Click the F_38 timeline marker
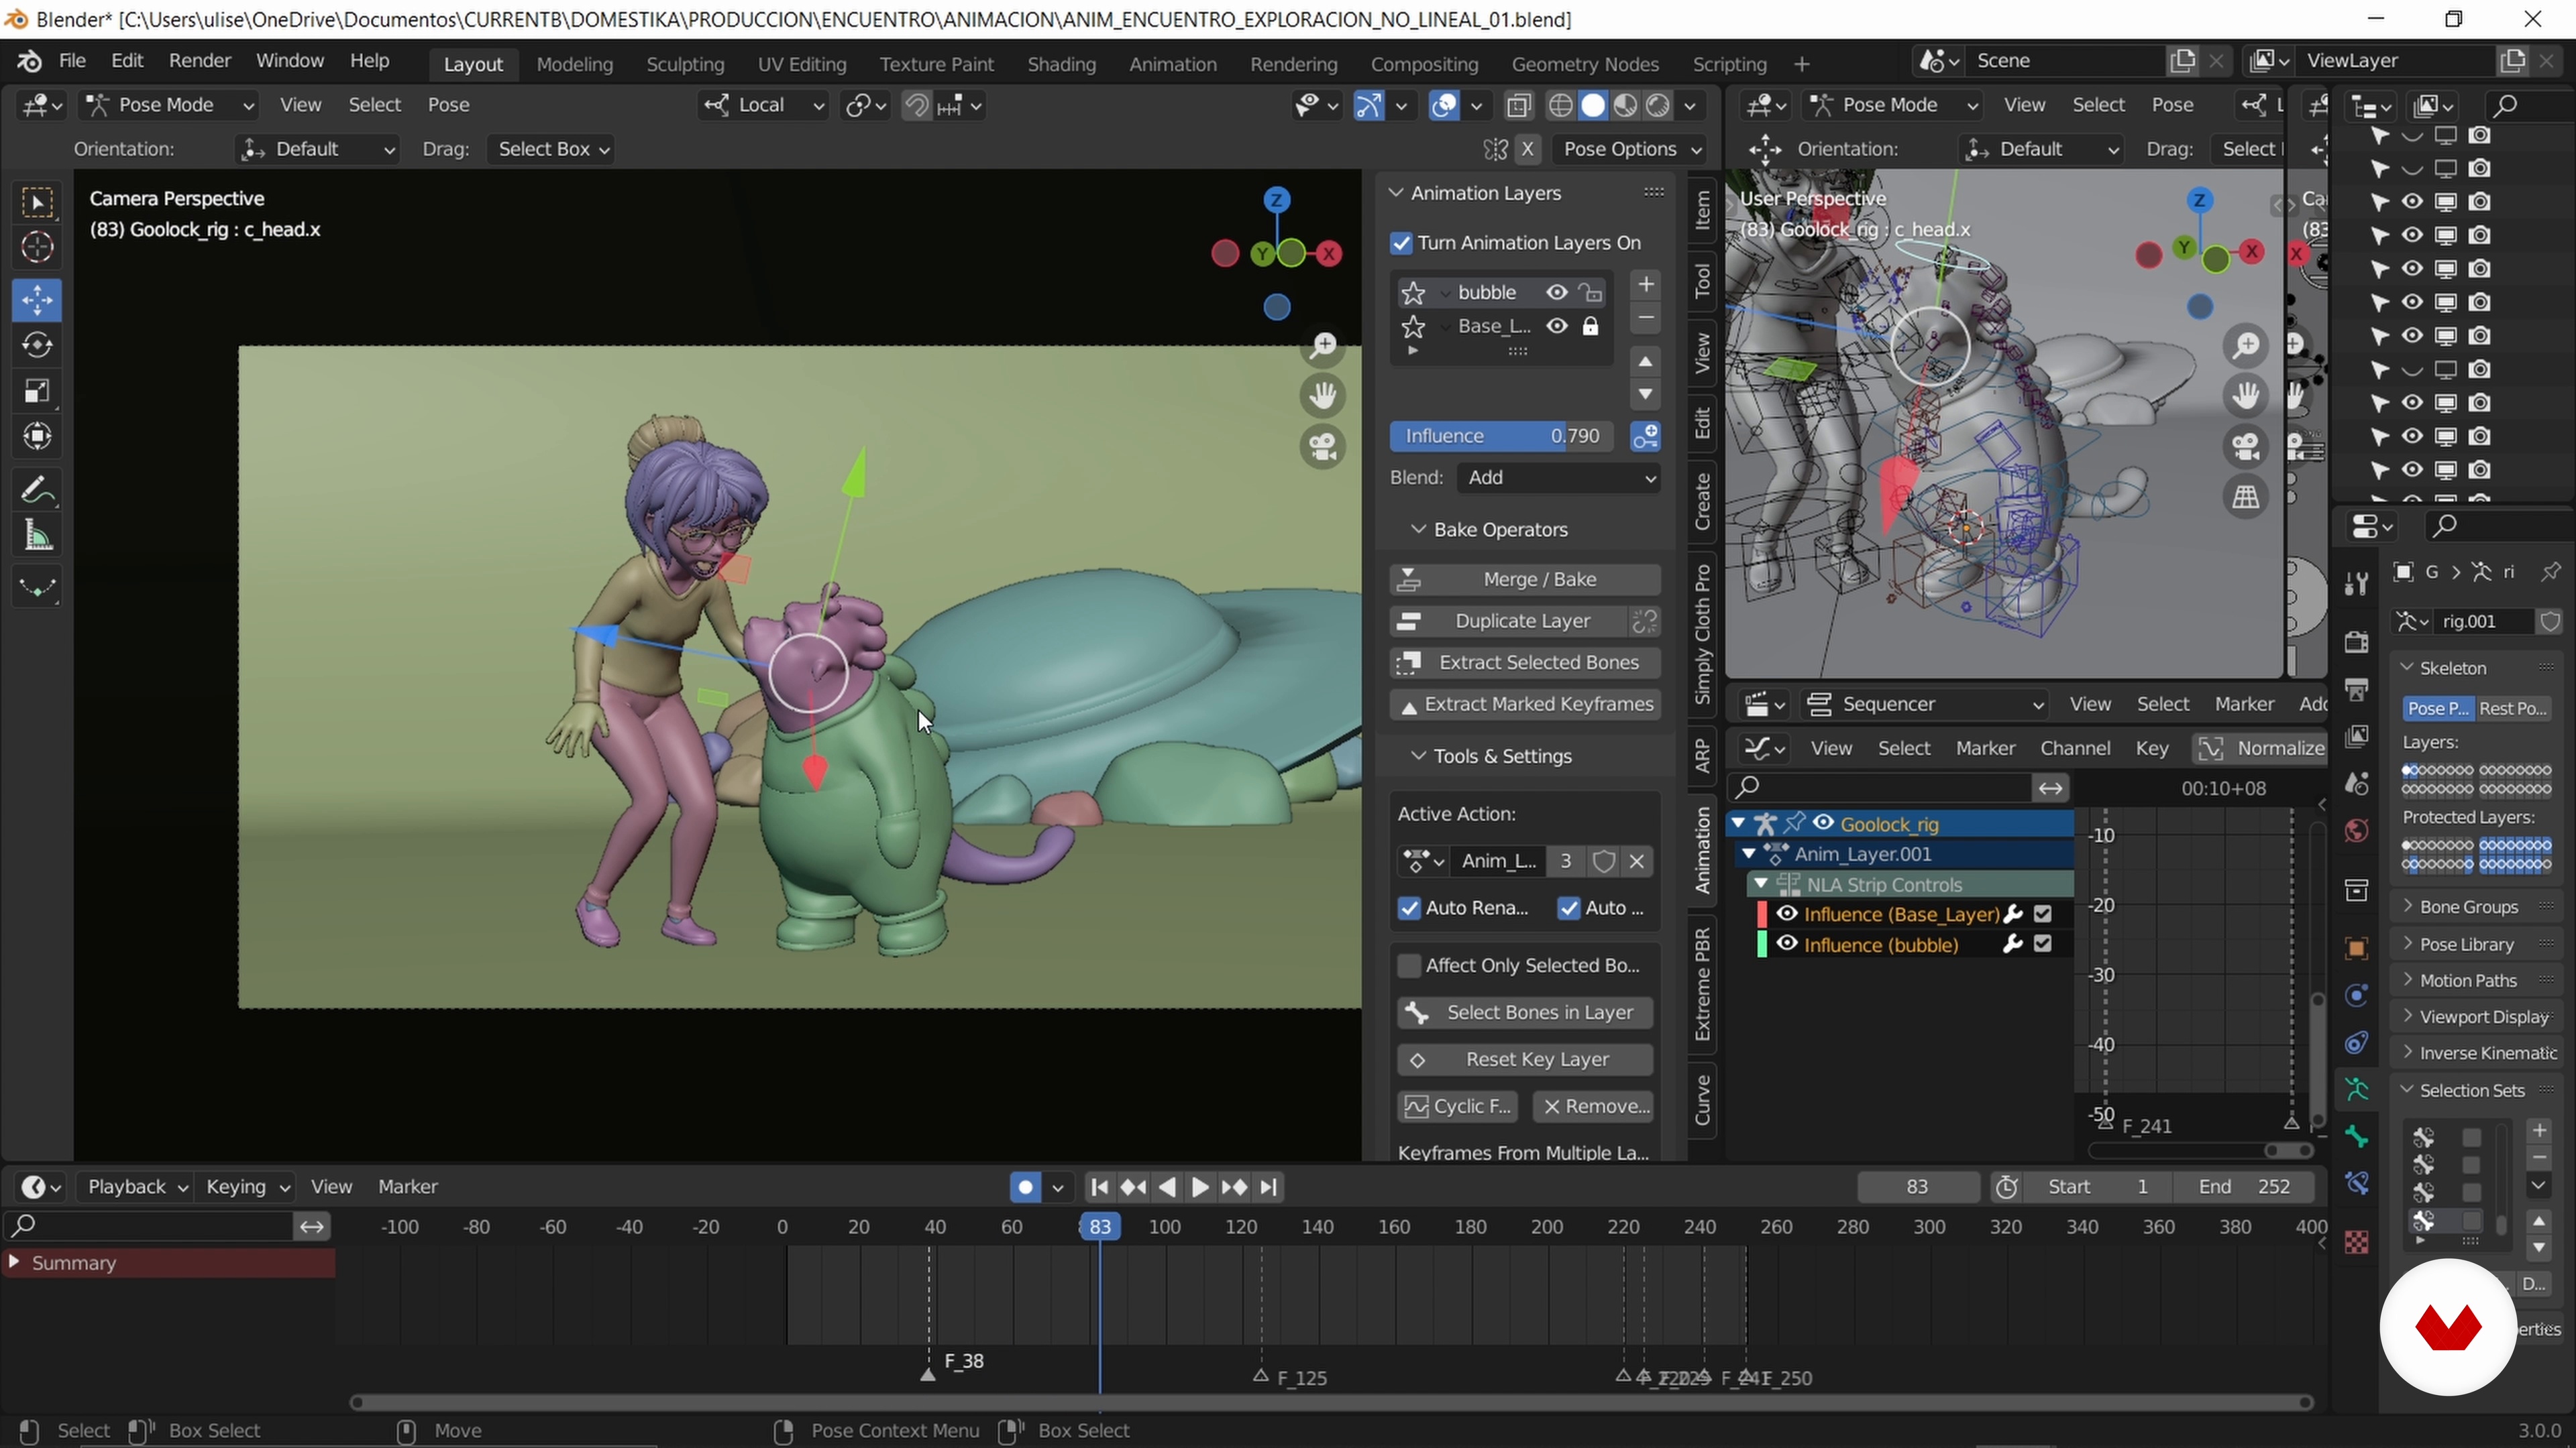This screenshot has height=1448, width=2576. click(927, 1375)
